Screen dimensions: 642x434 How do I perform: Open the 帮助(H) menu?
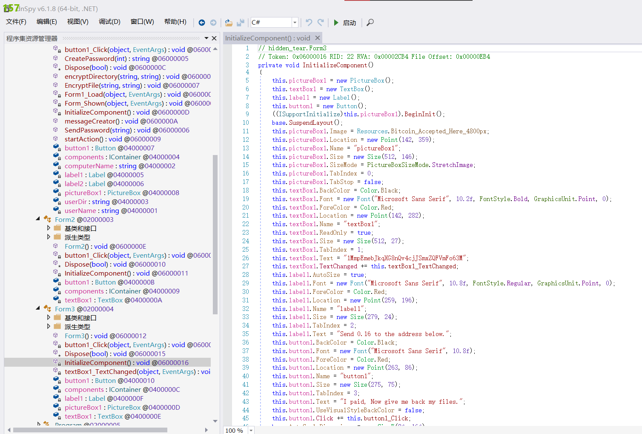[175, 22]
